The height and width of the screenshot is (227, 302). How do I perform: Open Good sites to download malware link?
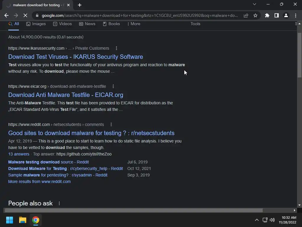pos(91,133)
